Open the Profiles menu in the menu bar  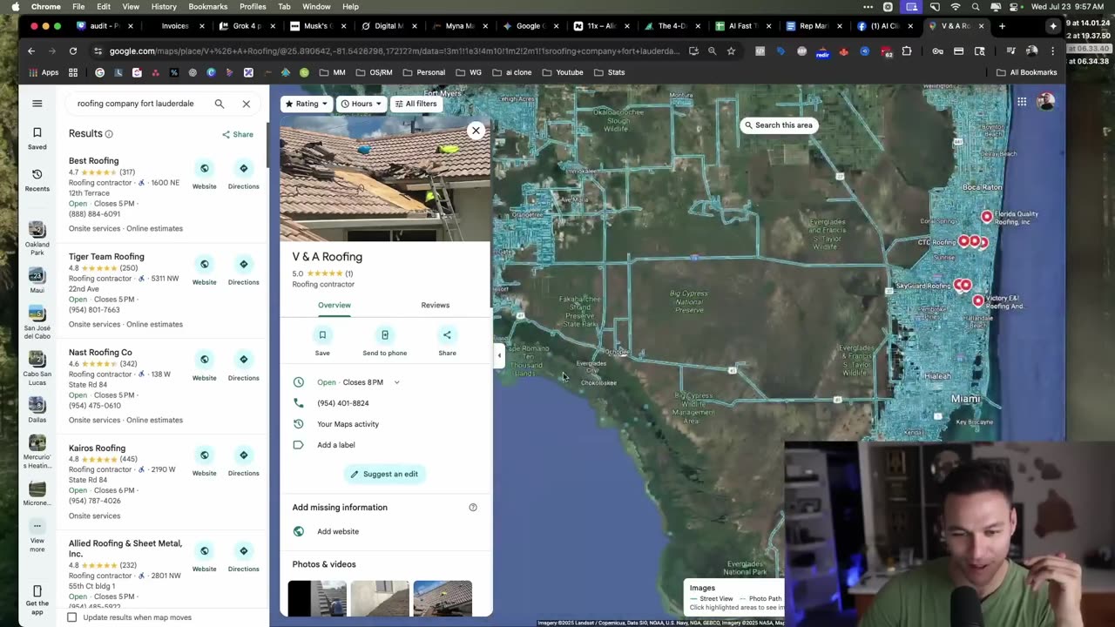click(x=253, y=6)
